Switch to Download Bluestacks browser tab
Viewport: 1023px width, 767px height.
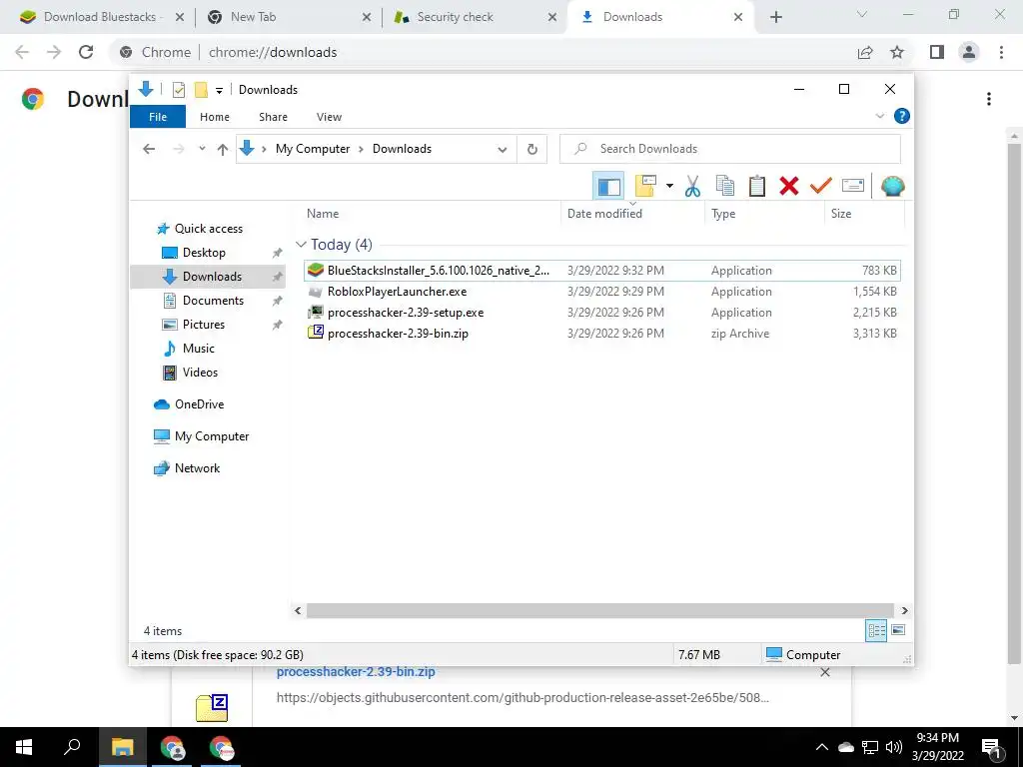(101, 17)
